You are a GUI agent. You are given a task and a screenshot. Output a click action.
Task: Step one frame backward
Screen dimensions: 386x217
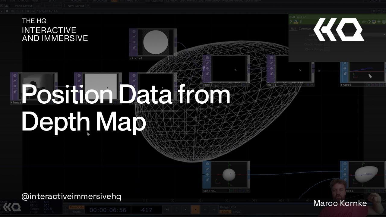186,209
